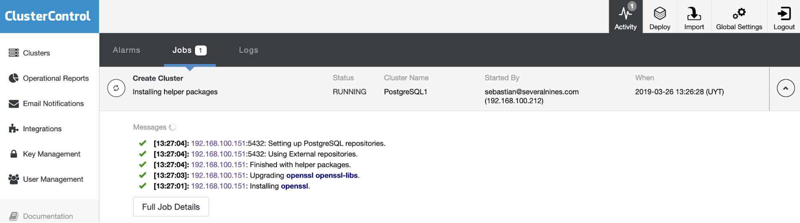
Task: Click the 'Messages' heading
Action: [x=150, y=127]
